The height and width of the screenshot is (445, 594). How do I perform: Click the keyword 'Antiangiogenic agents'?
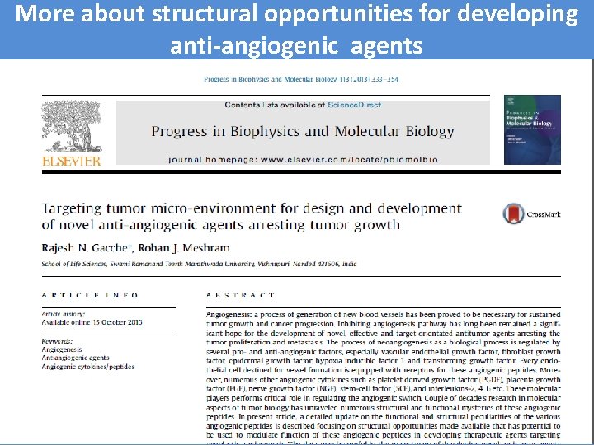(x=75, y=358)
